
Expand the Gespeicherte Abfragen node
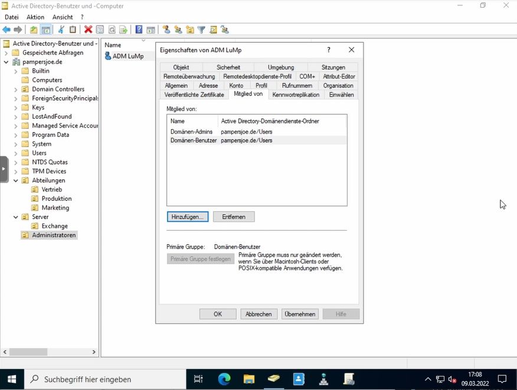pyautogui.click(x=6, y=53)
